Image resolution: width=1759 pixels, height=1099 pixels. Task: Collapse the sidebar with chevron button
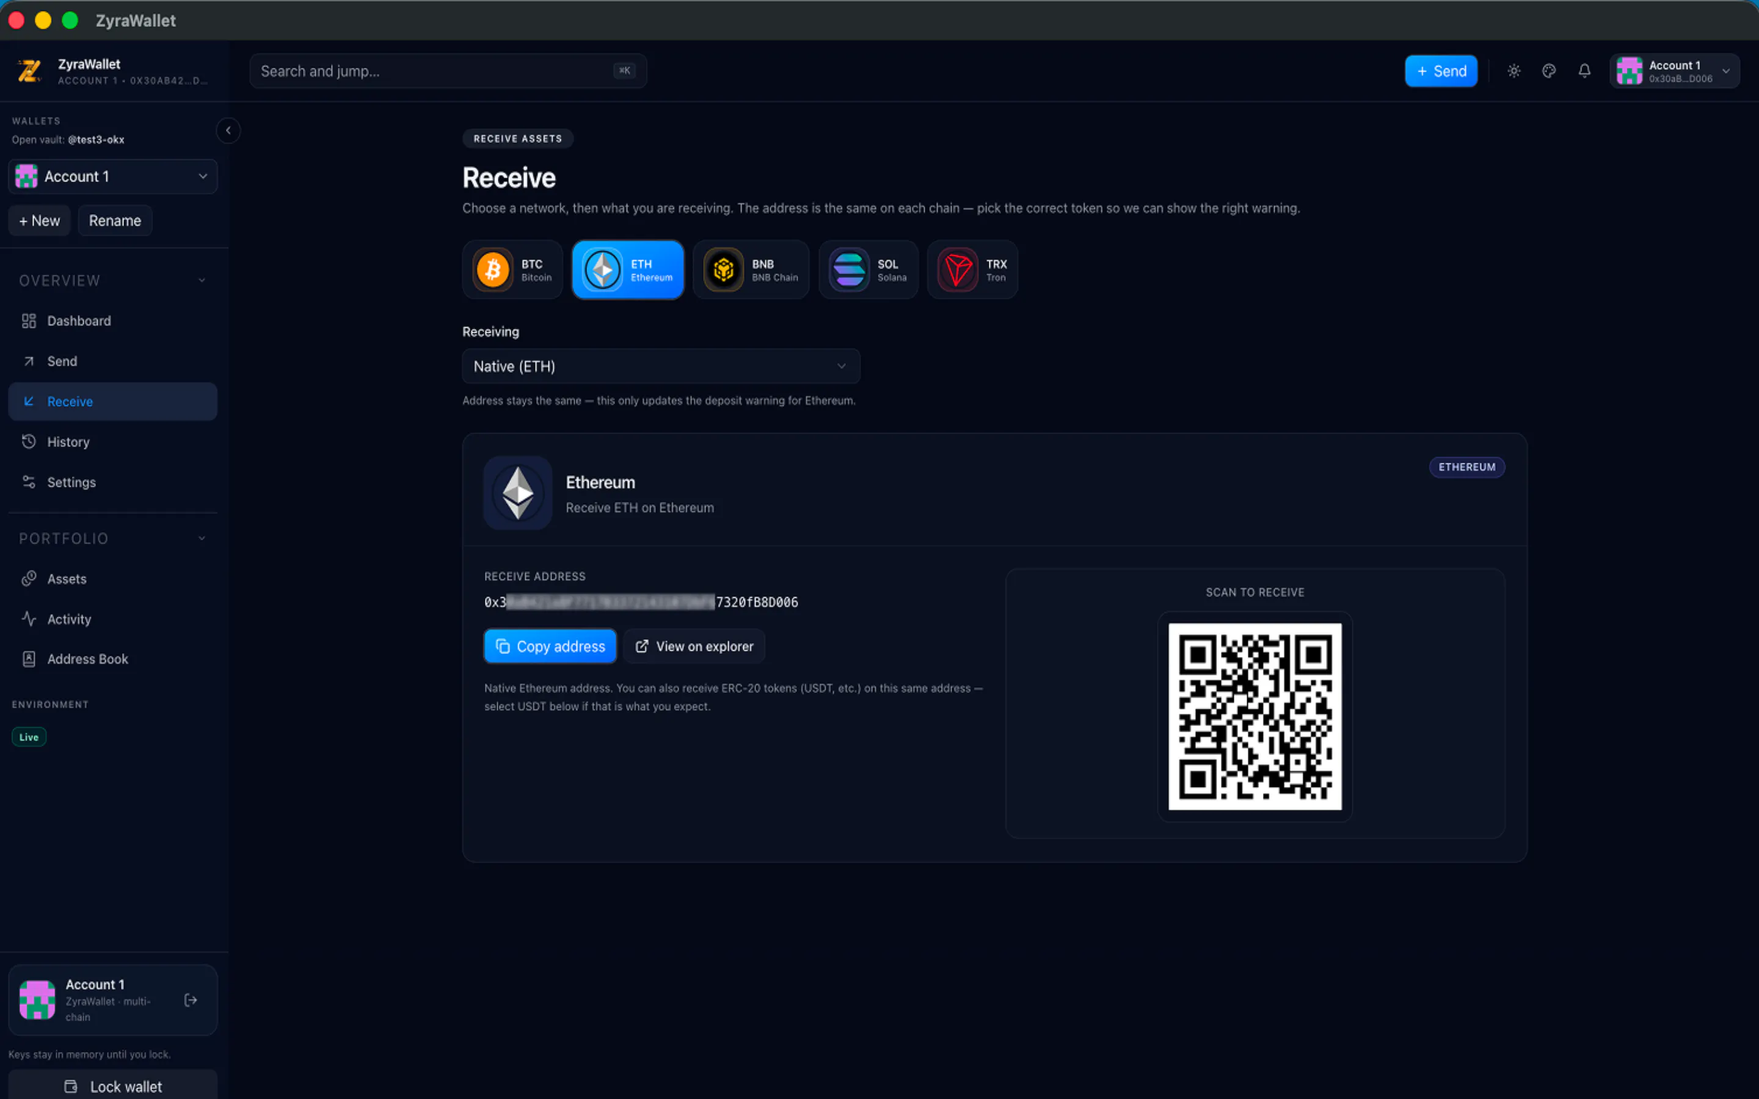click(x=228, y=130)
